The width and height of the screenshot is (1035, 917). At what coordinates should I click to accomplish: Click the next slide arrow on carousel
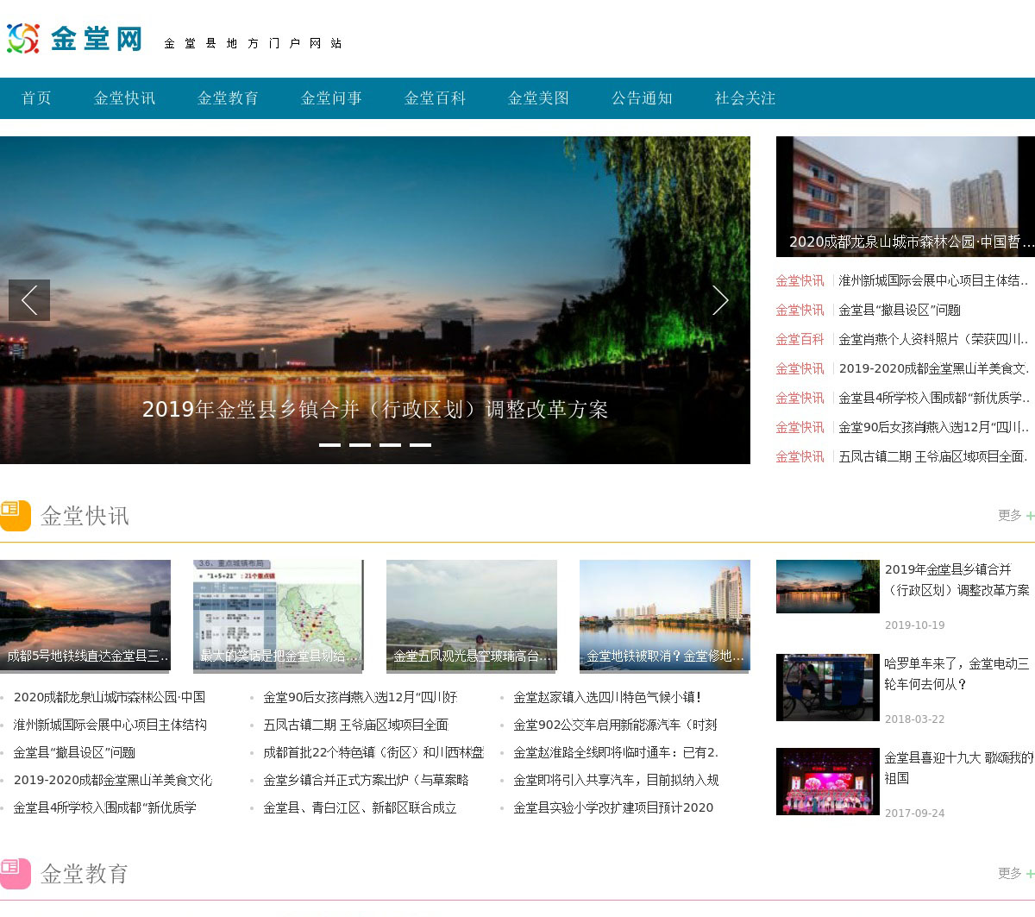click(720, 300)
